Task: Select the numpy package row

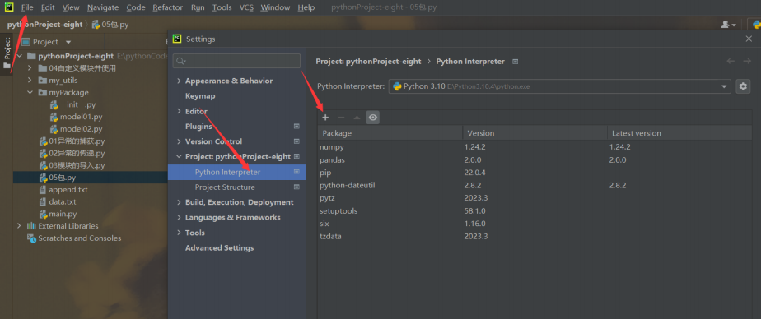Action: pos(535,147)
